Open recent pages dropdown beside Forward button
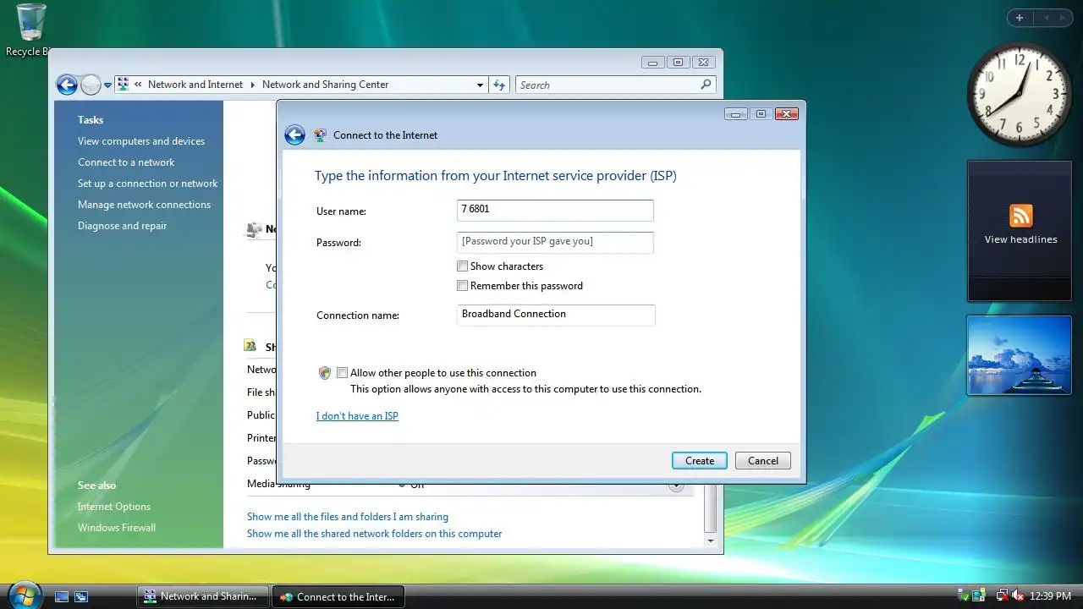 (x=107, y=85)
